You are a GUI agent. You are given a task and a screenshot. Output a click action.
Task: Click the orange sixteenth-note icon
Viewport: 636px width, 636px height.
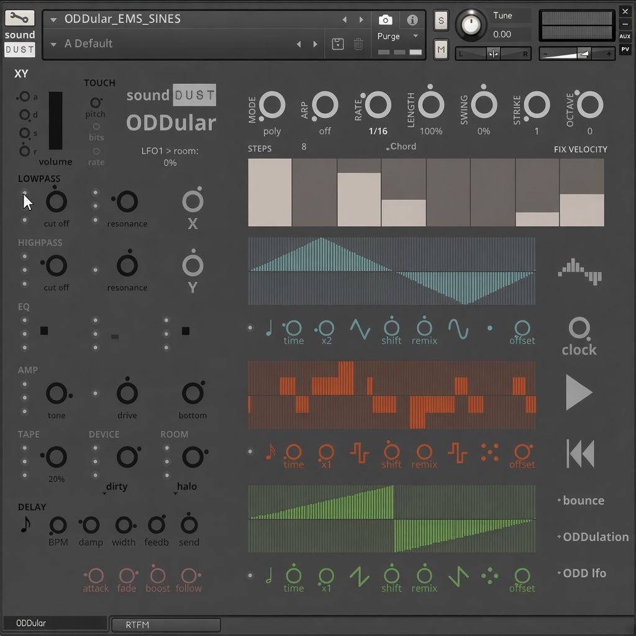point(270,452)
